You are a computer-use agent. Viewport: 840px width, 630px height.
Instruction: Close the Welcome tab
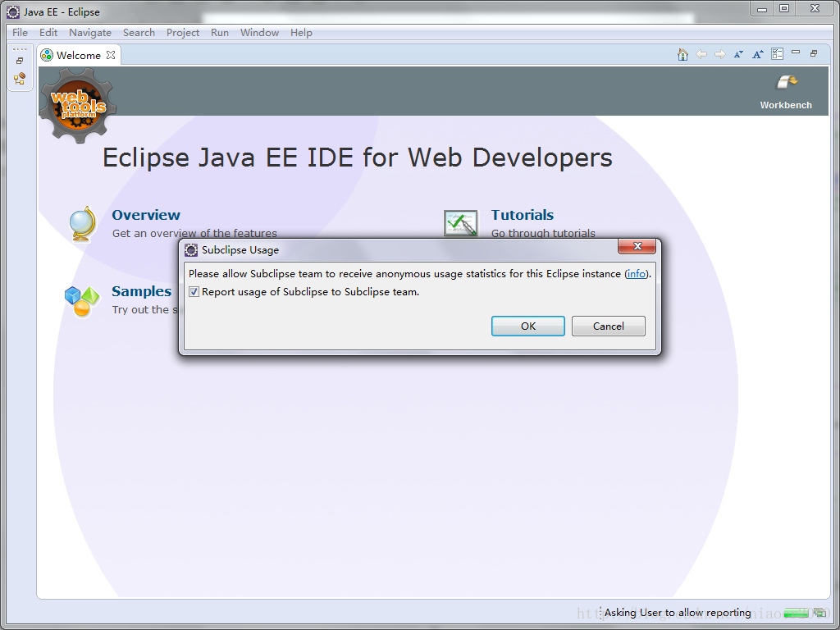[x=111, y=55]
